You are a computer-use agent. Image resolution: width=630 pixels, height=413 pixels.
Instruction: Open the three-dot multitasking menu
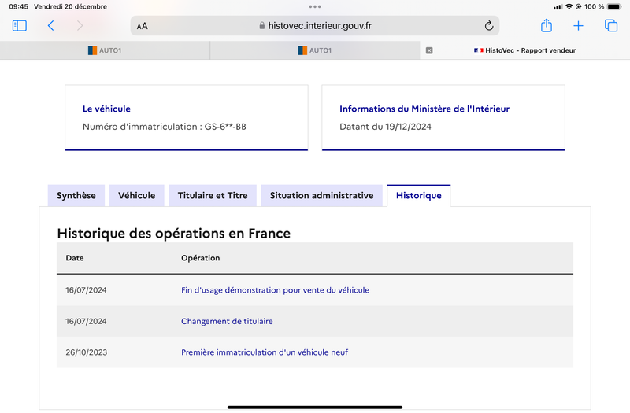pyautogui.click(x=315, y=6)
